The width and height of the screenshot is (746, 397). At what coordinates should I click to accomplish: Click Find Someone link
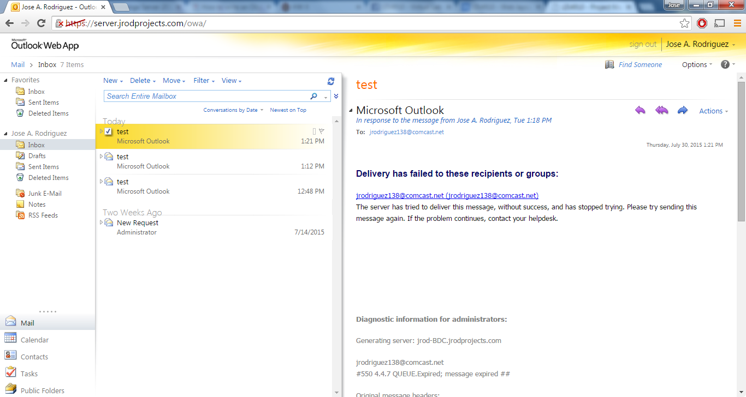pyautogui.click(x=640, y=64)
